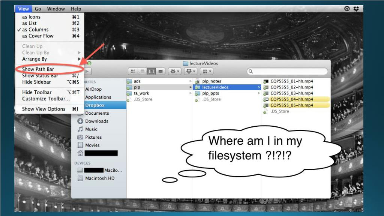This screenshot has width=384, height=216.
Task: Click the Macintosh HD drive icon
Action: [80, 178]
